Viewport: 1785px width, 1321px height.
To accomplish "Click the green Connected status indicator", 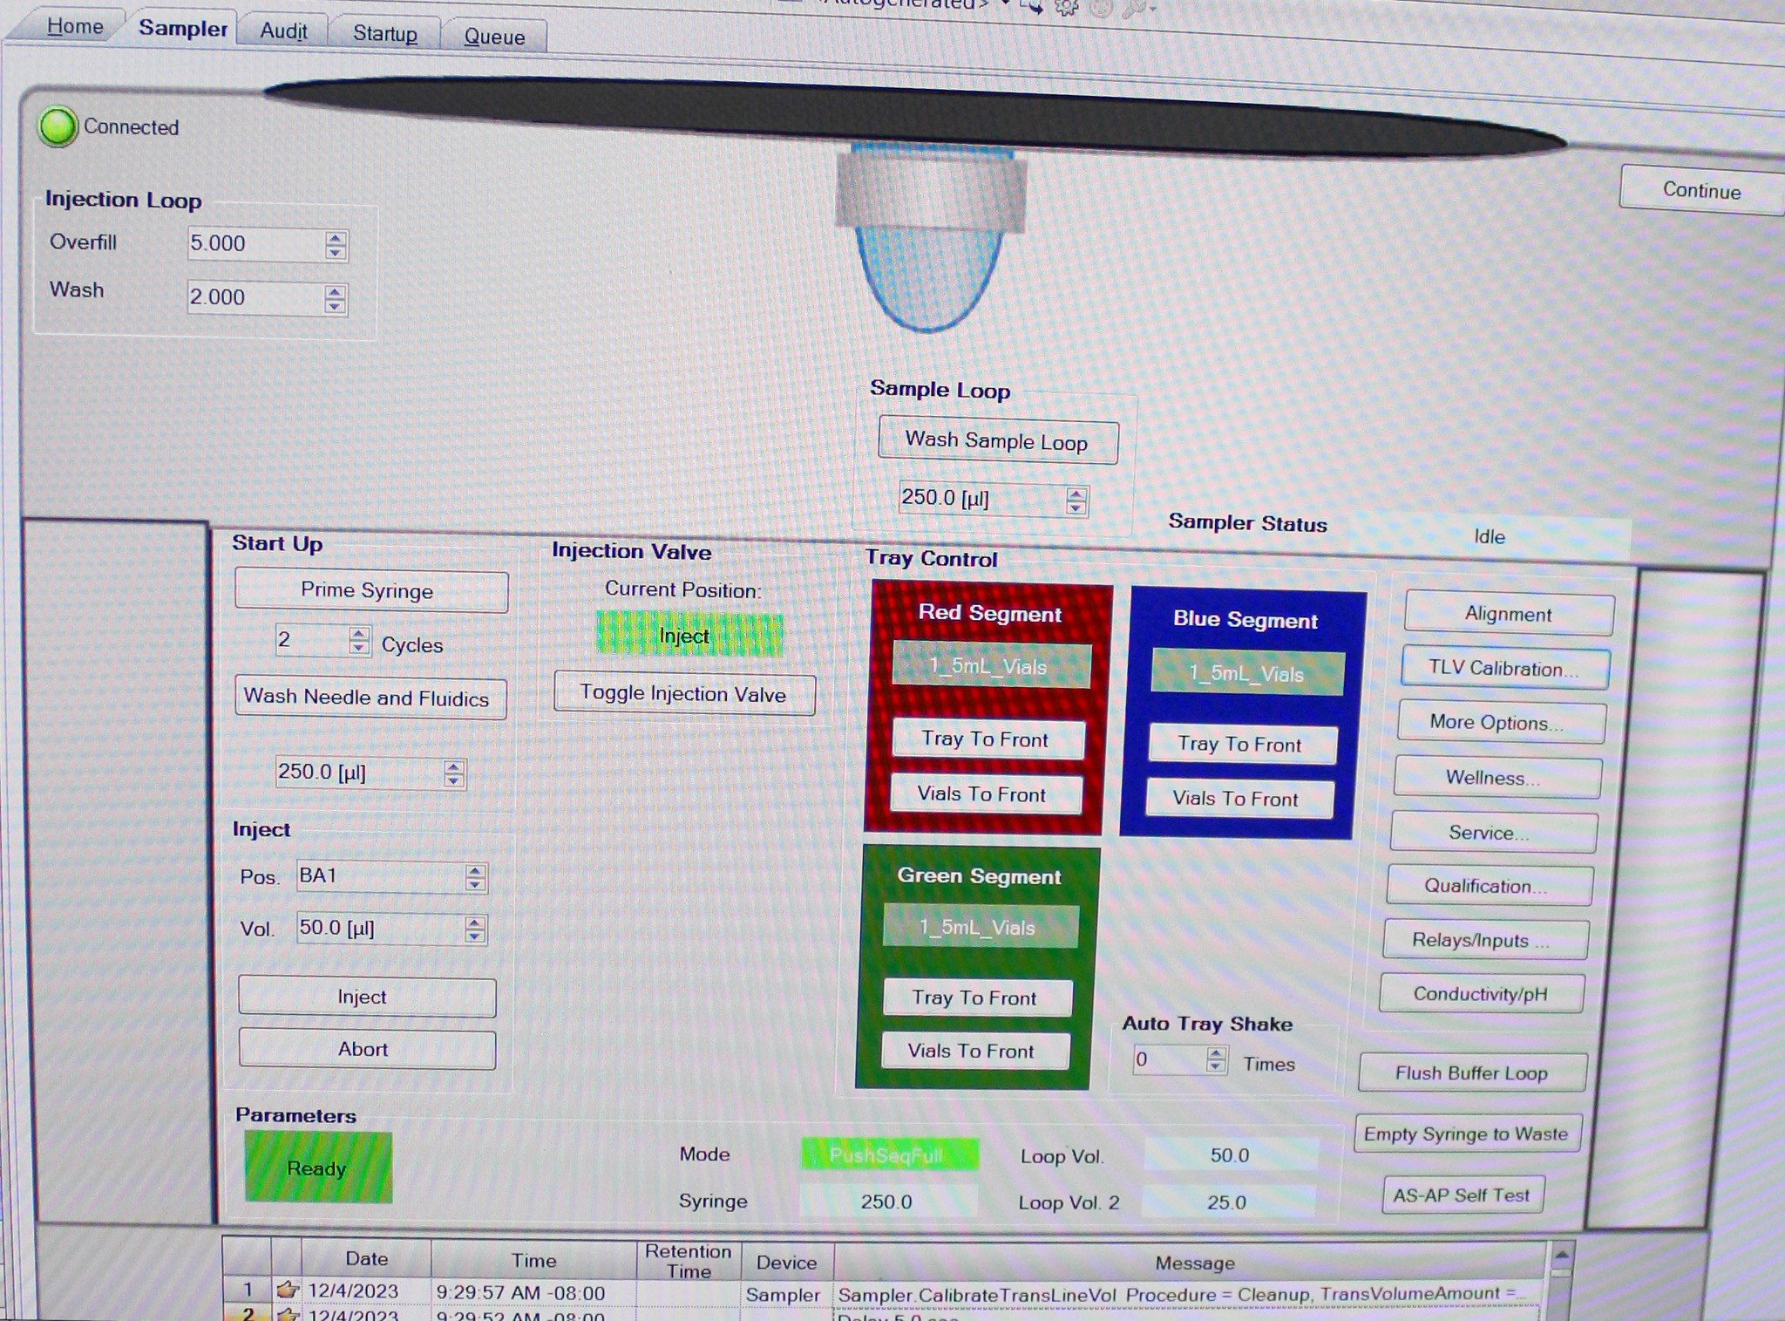I will (58, 126).
